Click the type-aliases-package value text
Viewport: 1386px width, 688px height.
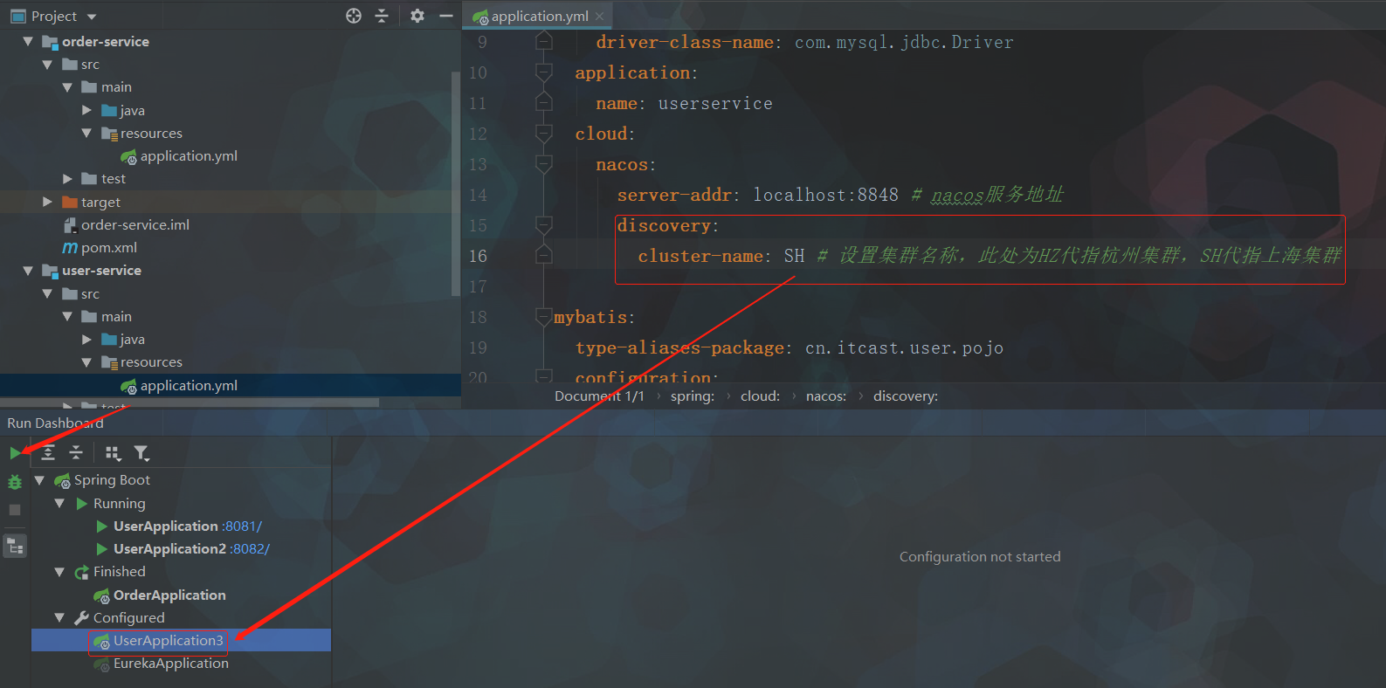[x=904, y=347]
